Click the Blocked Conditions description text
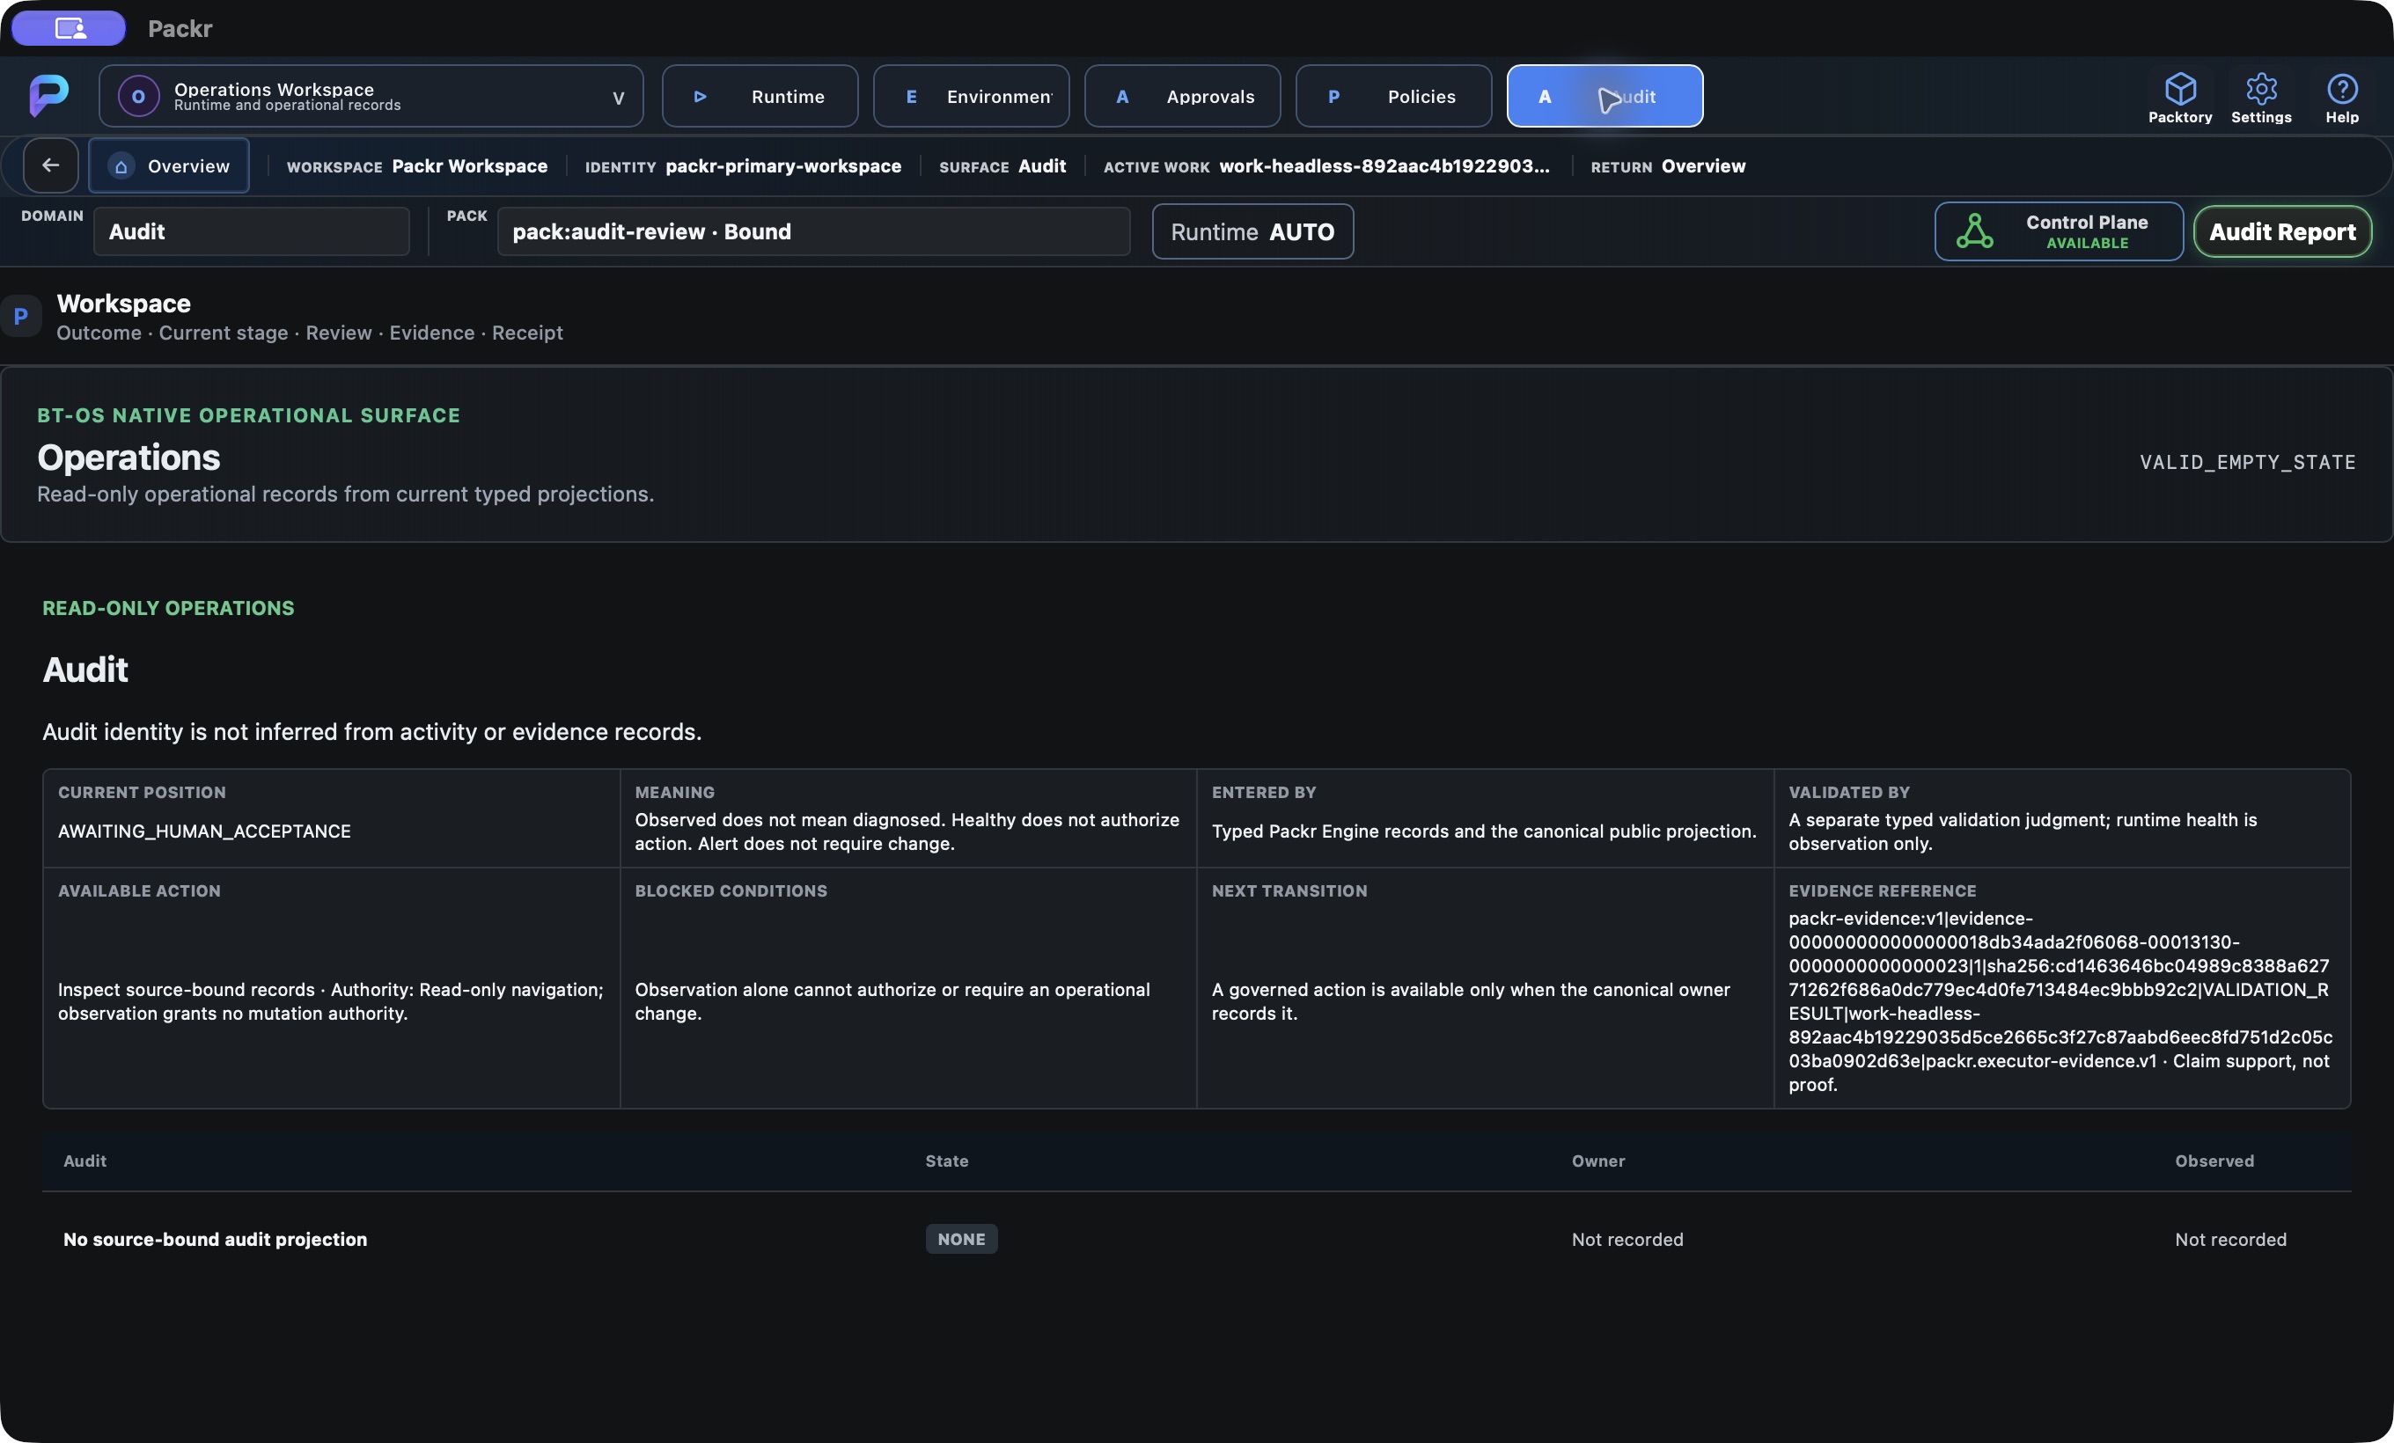This screenshot has height=1443, width=2394. 892,1001
